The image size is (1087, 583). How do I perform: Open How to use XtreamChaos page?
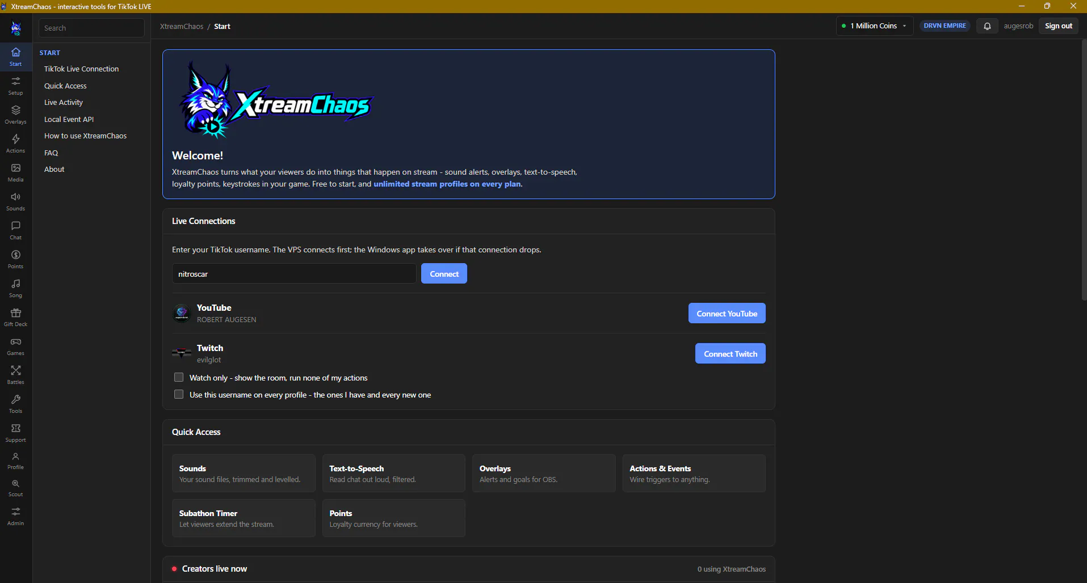coord(86,136)
